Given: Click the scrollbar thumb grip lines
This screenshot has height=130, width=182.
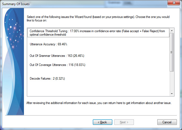Looking at the screenshot, I should click(172, 52).
